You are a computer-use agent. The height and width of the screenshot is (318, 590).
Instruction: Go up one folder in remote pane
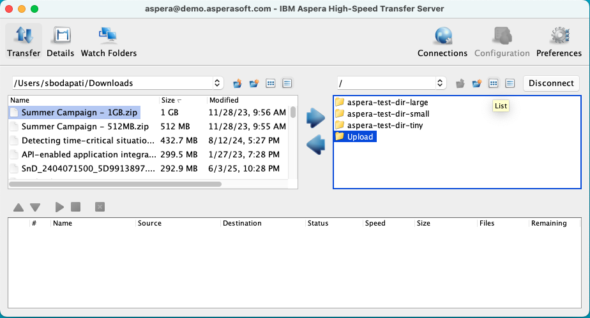[x=460, y=83]
